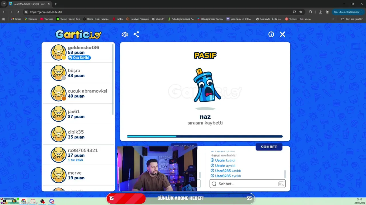Click the chat messages scrollbar
366x205 pixels.
pyautogui.click(x=285, y=174)
